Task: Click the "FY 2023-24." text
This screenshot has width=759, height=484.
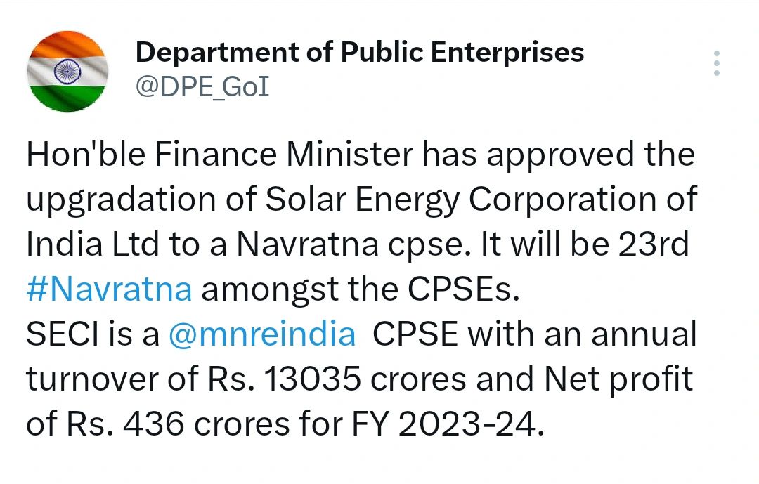Action: pyautogui.click(x=448, y=424)
